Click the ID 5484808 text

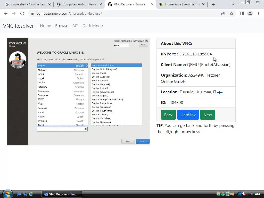(172, 103)
